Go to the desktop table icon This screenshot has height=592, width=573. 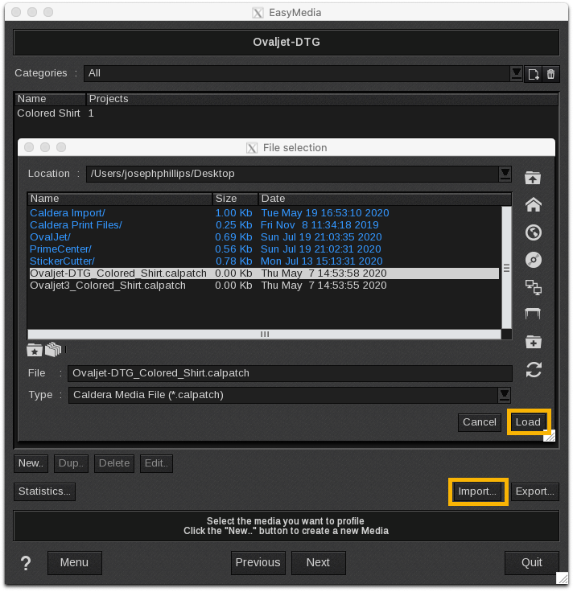pos(533,314)
